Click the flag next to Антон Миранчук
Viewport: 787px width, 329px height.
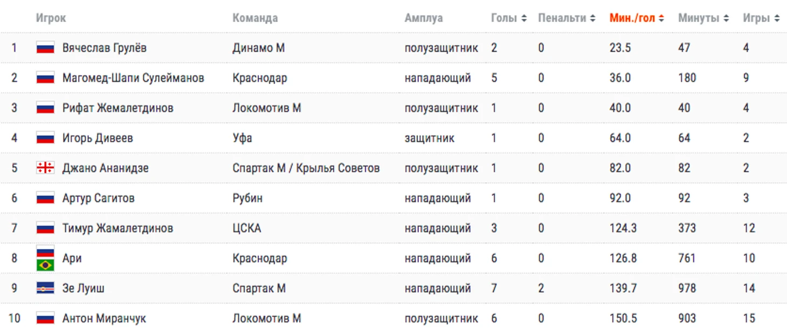click(x=45, y=318)
